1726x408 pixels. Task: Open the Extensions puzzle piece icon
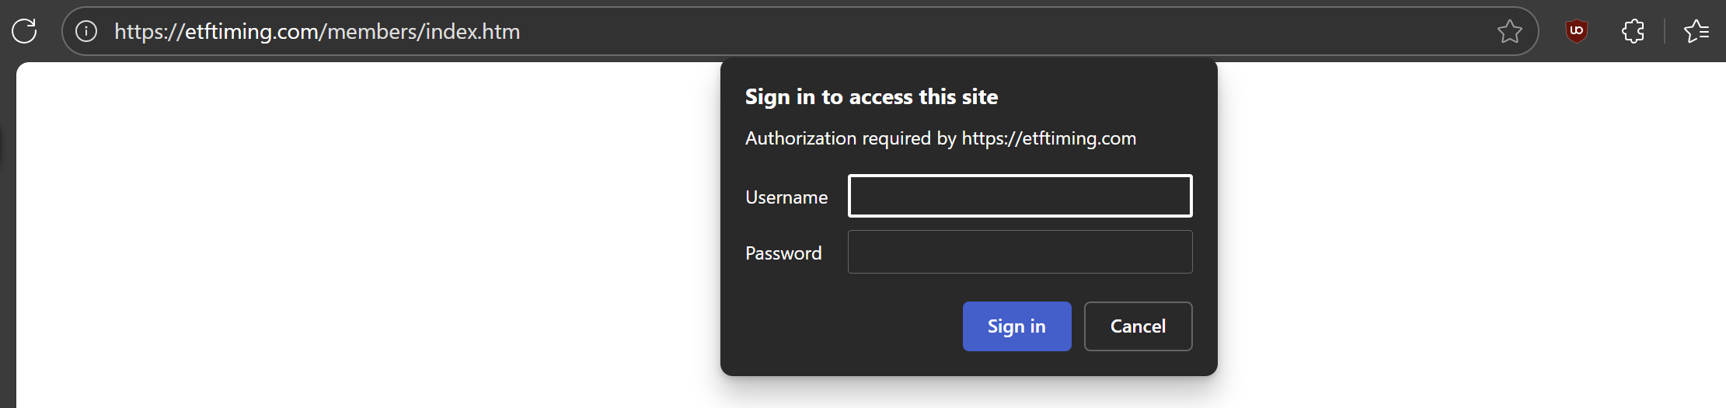point(1633,31)
